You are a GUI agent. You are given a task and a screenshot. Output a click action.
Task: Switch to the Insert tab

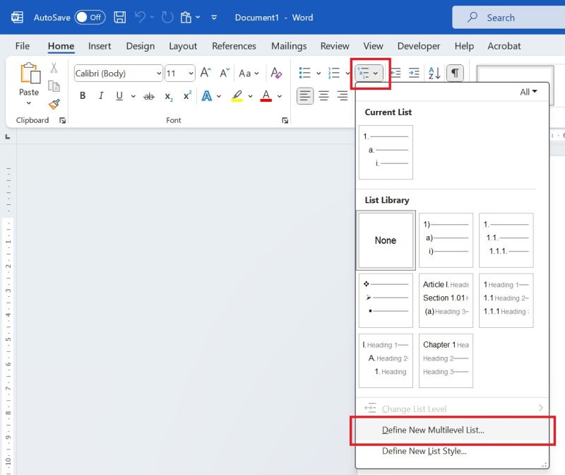coord(100,46)
